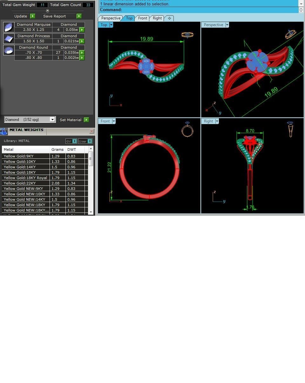Collapse gem panel with round arrow handle
The width and height of the screenshot is (305, 383).
click(48, 10)
